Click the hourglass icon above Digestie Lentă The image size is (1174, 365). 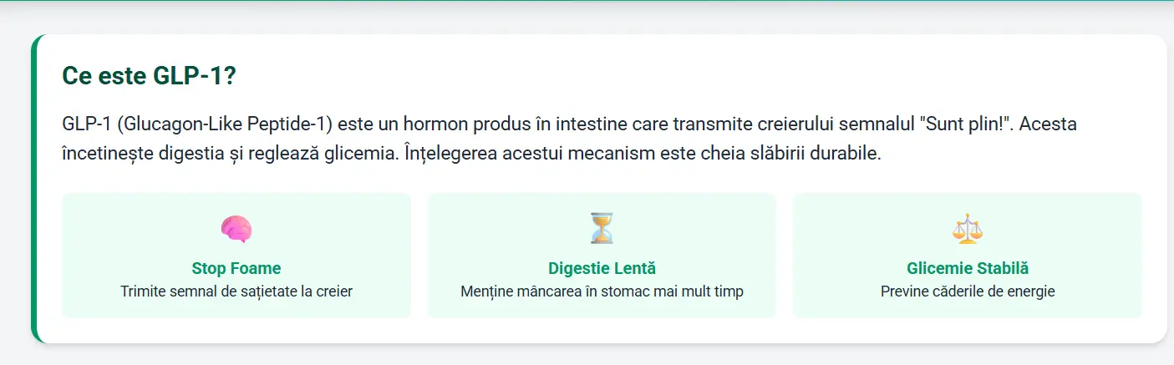[602, 228]
